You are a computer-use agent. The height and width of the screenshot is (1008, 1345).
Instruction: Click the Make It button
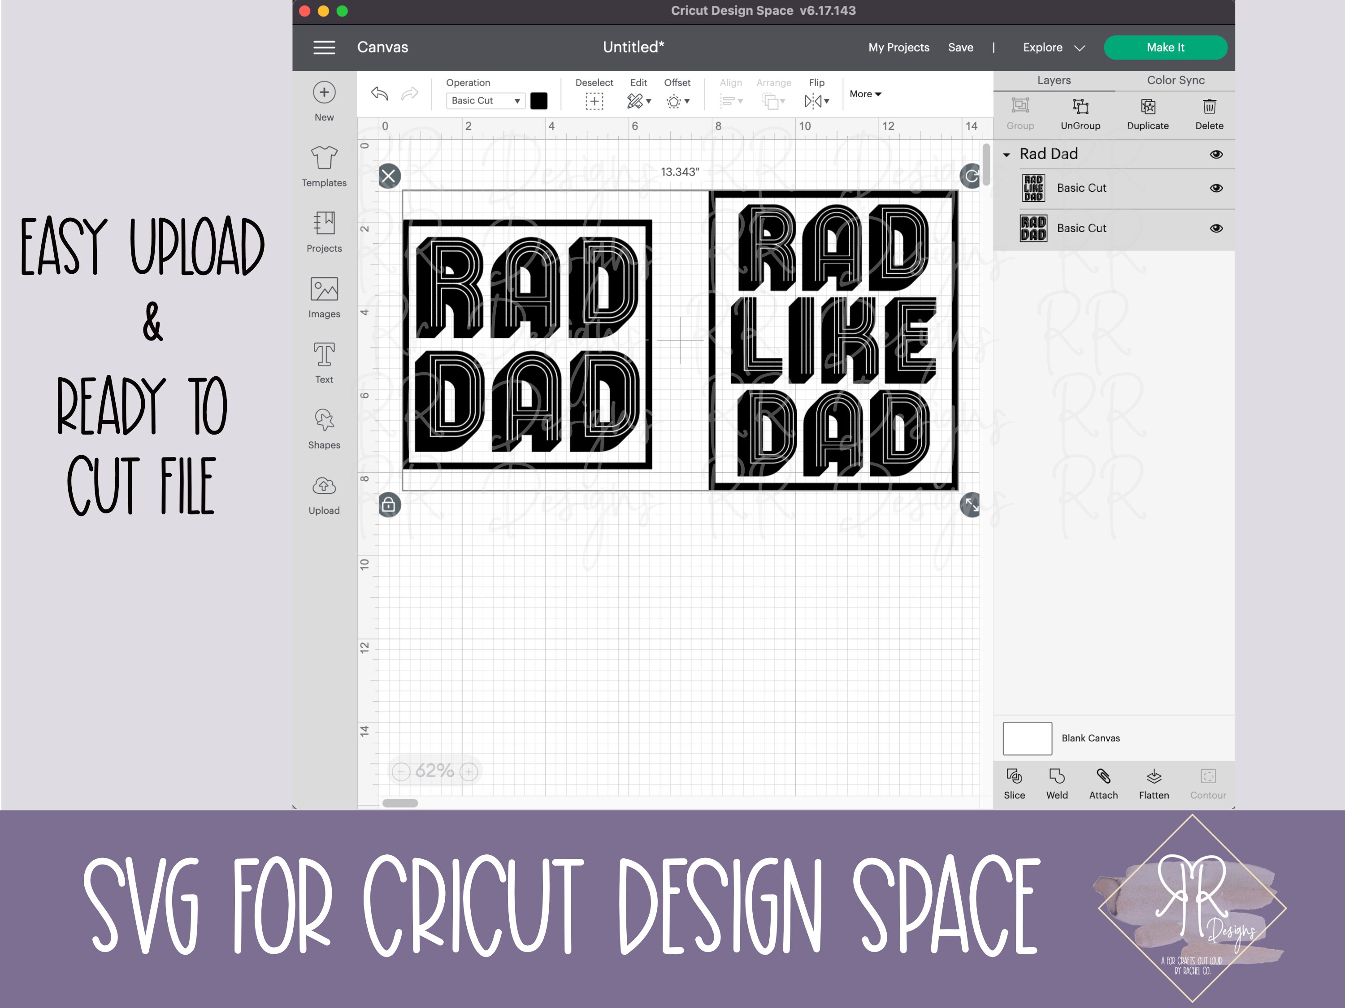pos(1166,47)
